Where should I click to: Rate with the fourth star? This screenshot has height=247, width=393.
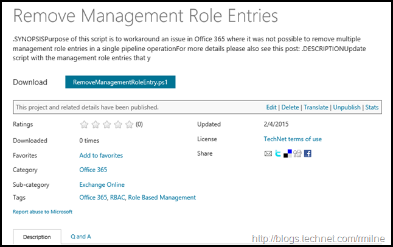click(118, 124)
